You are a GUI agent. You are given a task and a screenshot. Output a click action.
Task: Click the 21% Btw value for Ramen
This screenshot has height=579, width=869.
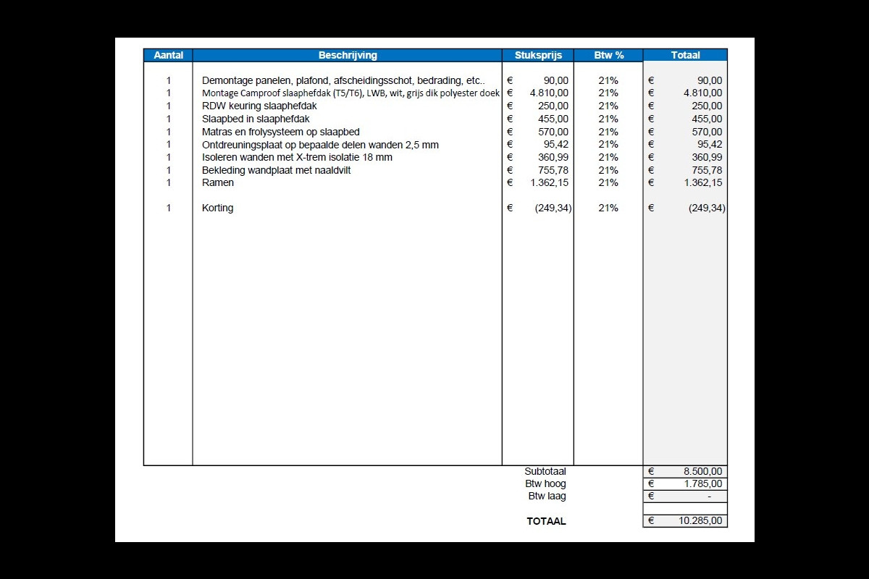tap(608, 182)
